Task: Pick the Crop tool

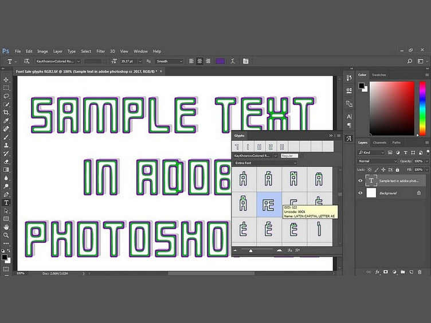Action: [6, 112]
